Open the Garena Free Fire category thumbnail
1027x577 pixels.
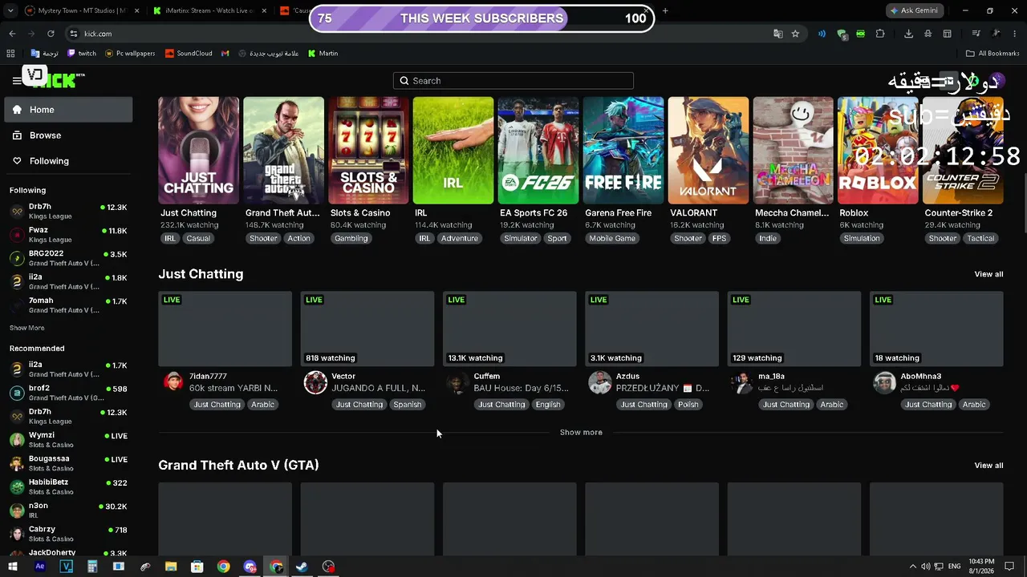pyautogui.click(x=623, y=151)
